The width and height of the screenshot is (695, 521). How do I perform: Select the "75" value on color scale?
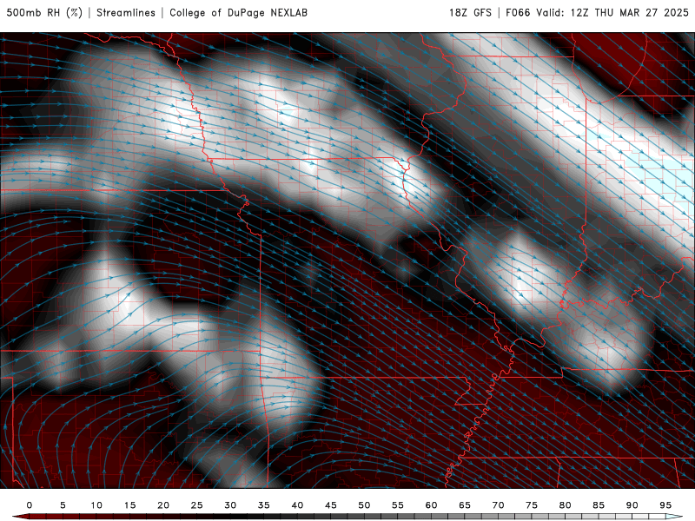[532, 505]
